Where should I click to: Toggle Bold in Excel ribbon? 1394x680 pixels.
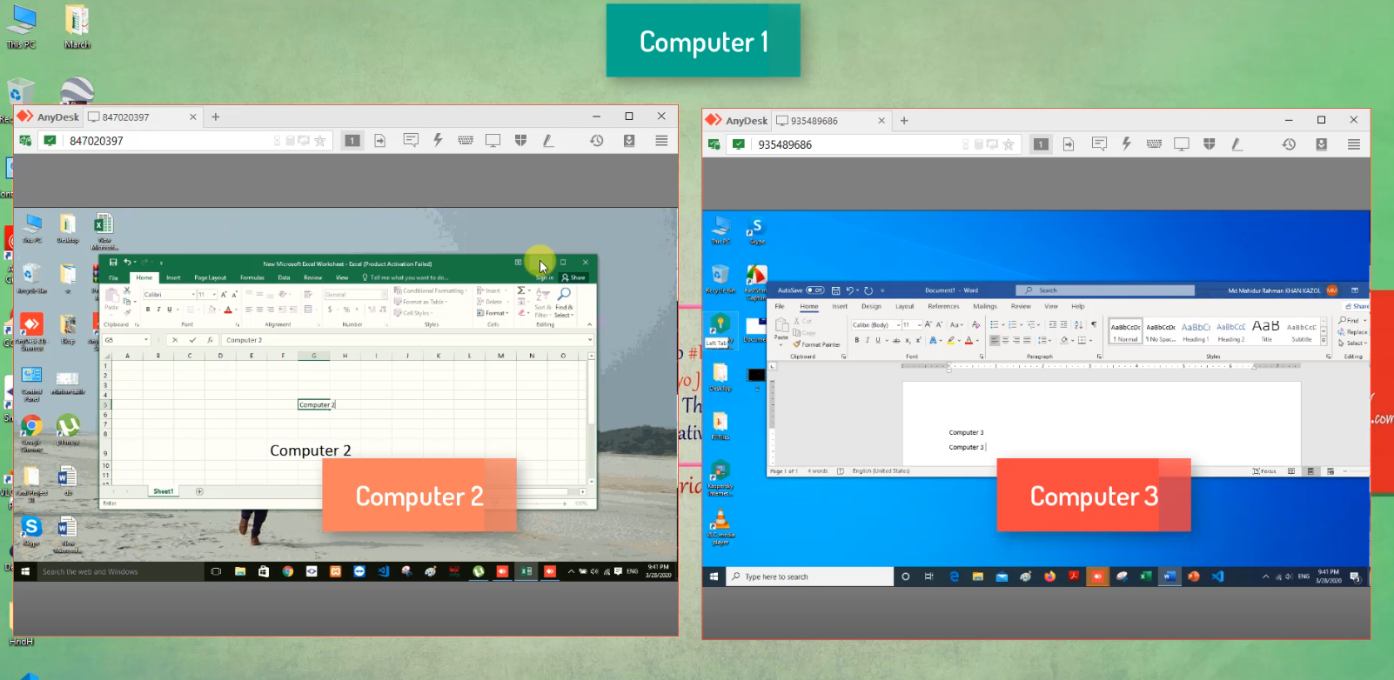click(x=148, y=309)
